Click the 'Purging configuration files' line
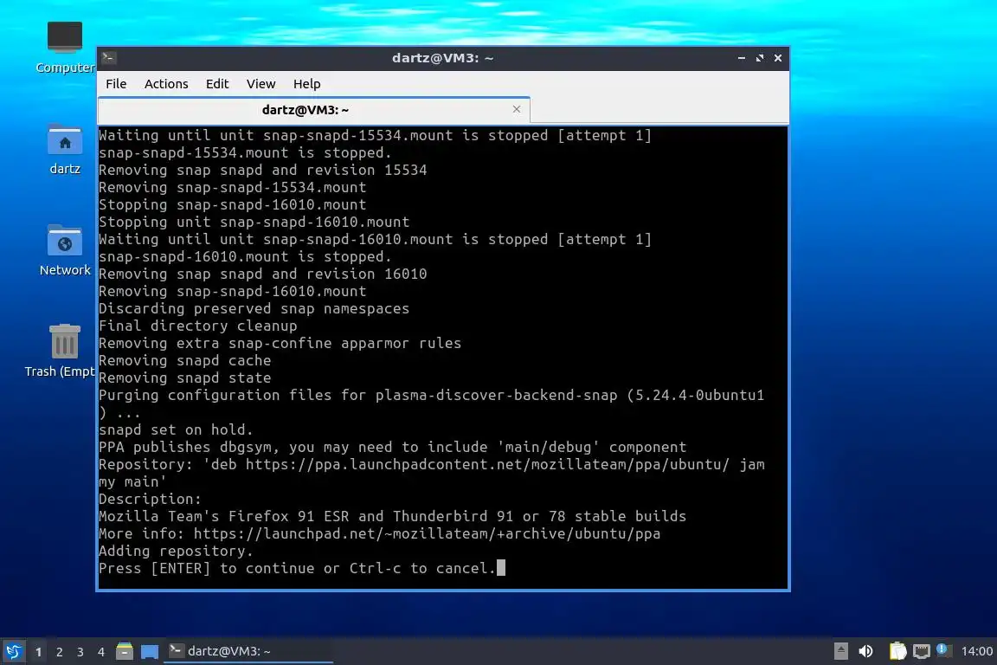The height and width of the screenshot is (665, 997). coord(431,404)
